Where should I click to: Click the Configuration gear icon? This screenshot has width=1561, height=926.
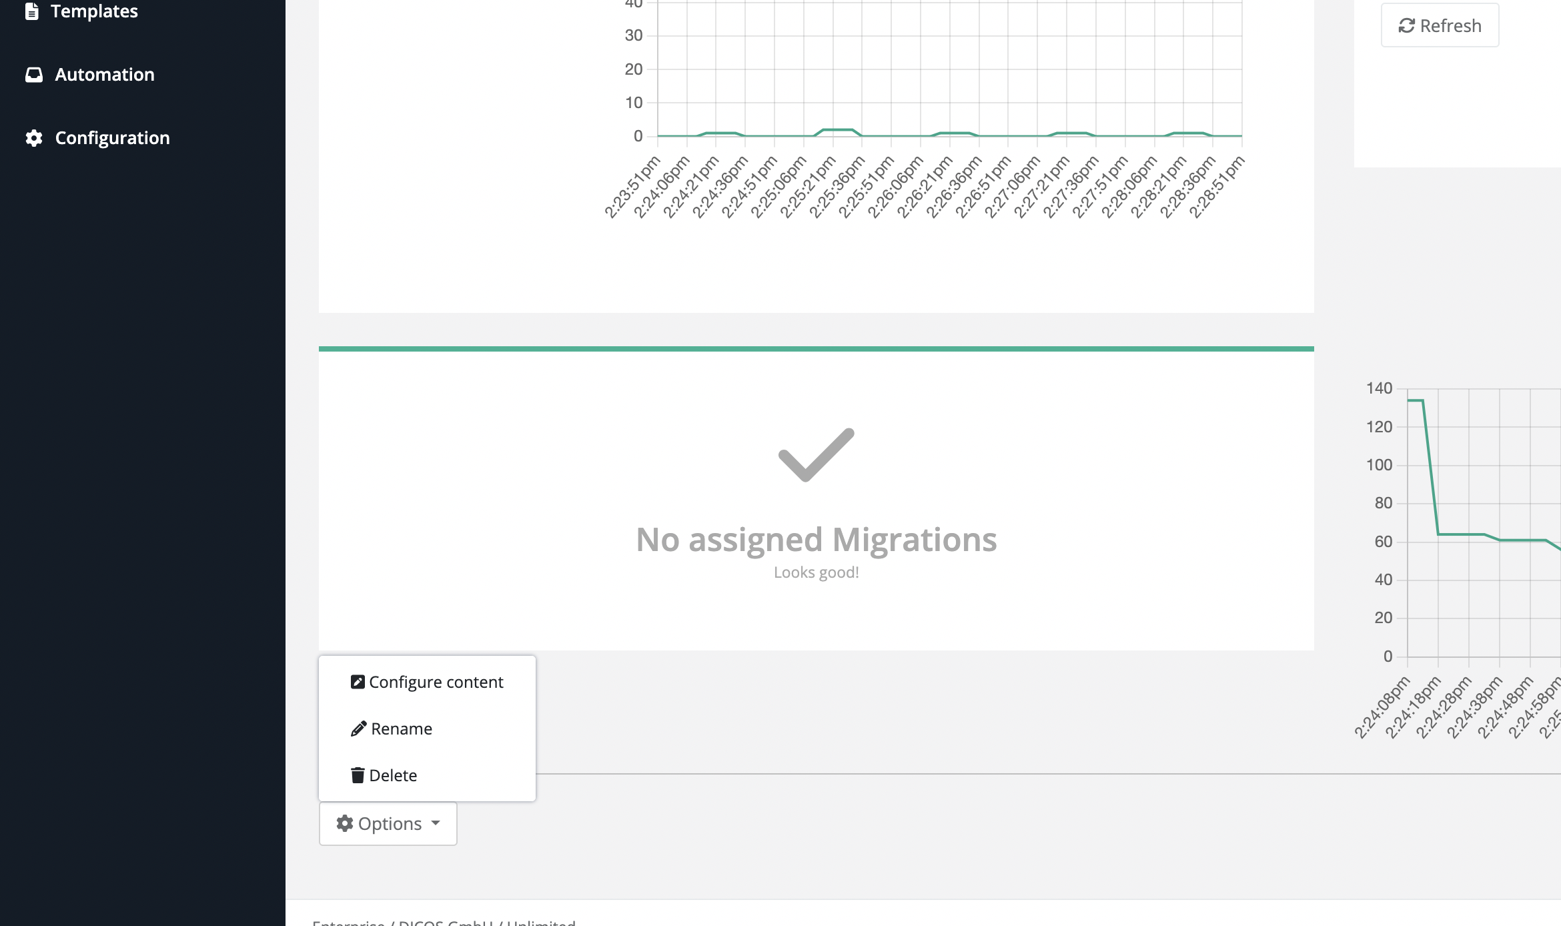(35, 137)
